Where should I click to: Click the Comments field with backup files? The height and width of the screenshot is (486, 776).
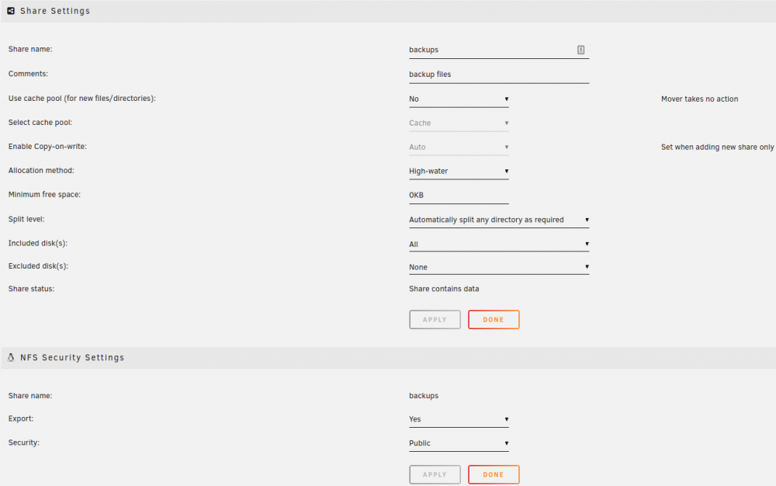pos(499,75)
